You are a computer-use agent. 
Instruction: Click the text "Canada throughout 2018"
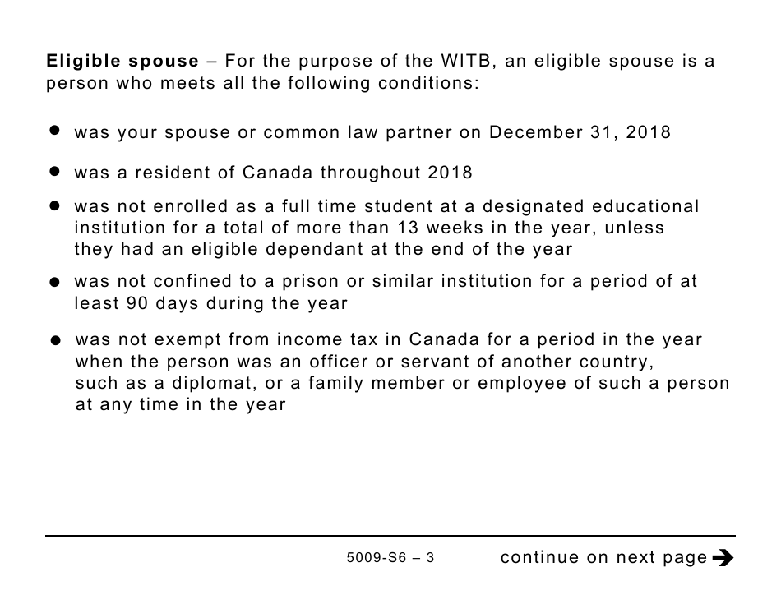tap(358, 173)
